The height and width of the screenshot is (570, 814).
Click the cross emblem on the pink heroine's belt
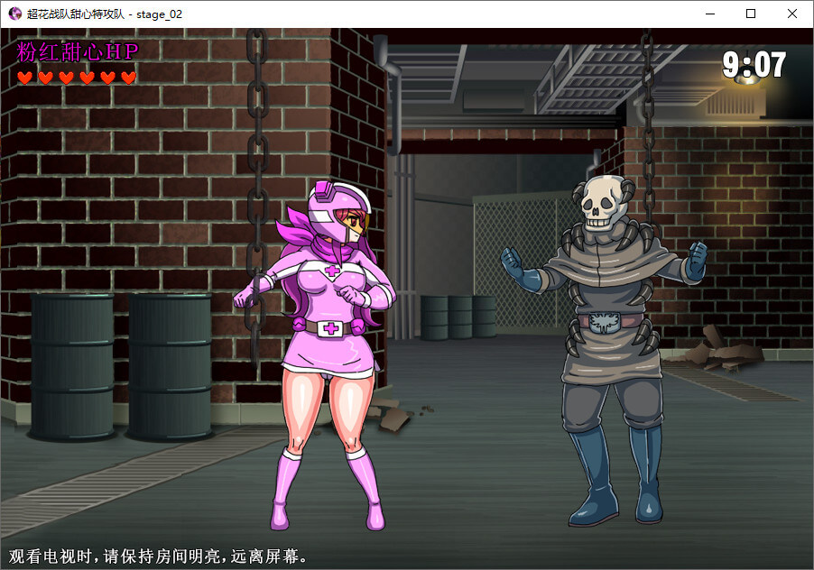click(x=333, y=326)
